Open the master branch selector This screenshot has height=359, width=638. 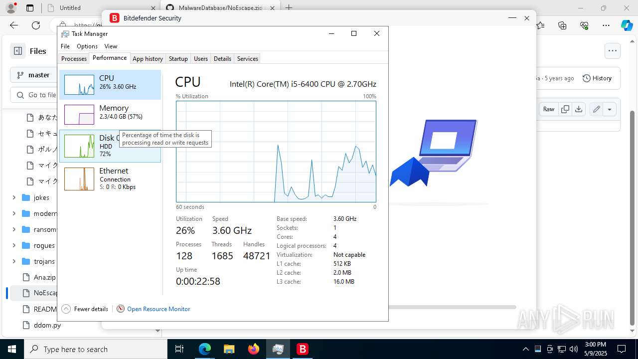[34, 75]
